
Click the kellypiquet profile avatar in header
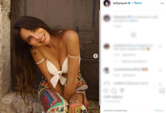click(x=107, y=3)
